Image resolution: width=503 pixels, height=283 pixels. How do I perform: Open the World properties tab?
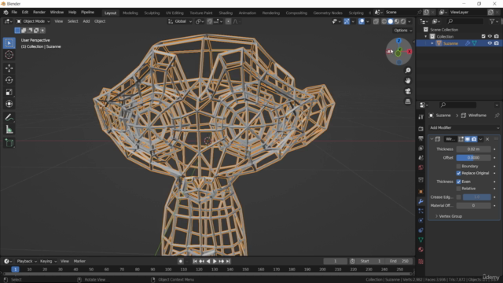coord(421,167)
